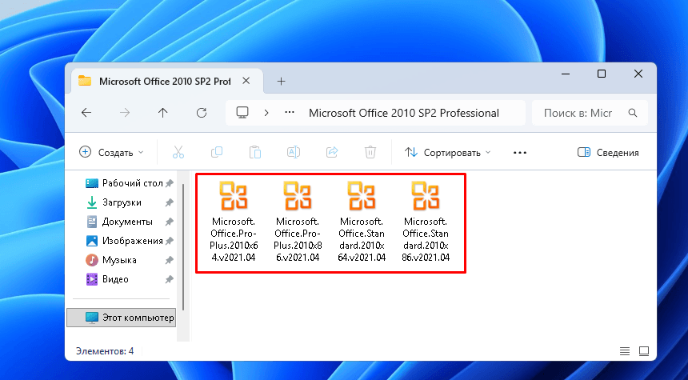Click status bar text Элементов: 4
This screenshot has height=380, width=688.
[105, 351]
